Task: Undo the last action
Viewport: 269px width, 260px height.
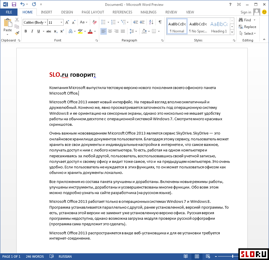Action: pyautogui.click(x=22, y=4)
